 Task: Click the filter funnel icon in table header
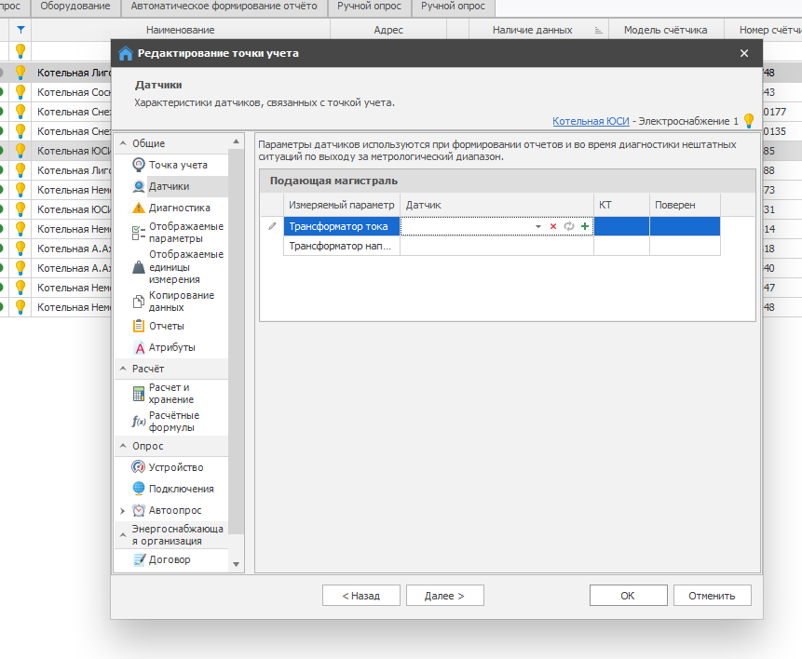pos(20,30)
